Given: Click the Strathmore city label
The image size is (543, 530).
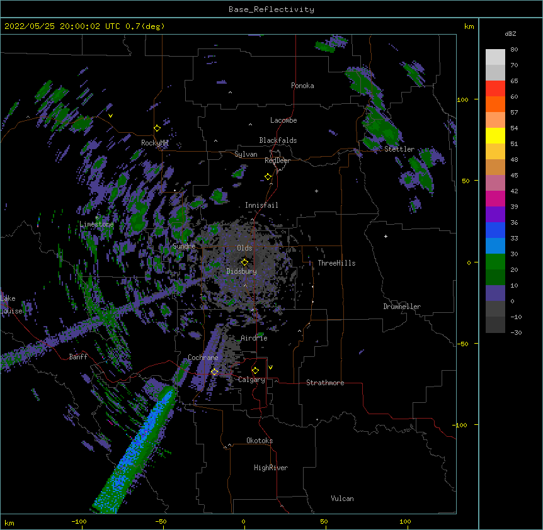Looking at the screenshot, I should pyautogui.click(x=325, y=383).
